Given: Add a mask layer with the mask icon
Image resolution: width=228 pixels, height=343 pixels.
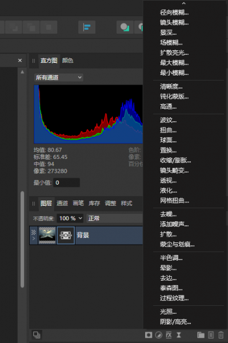Looking at the screenshot, I should click(x=149, y=335).
